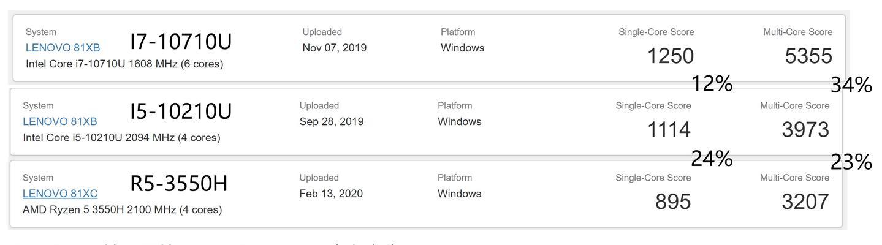The height and width of the screenshot is (245, 882).
Task: Open the LENOVO 81XB link in i5-10210U row
Action: tap(60, 121)
